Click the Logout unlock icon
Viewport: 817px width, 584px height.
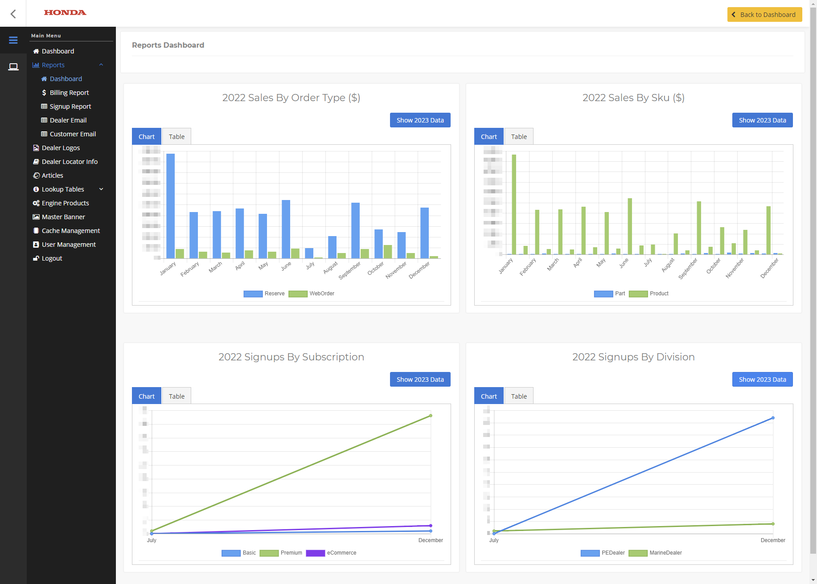click(36, 258)
